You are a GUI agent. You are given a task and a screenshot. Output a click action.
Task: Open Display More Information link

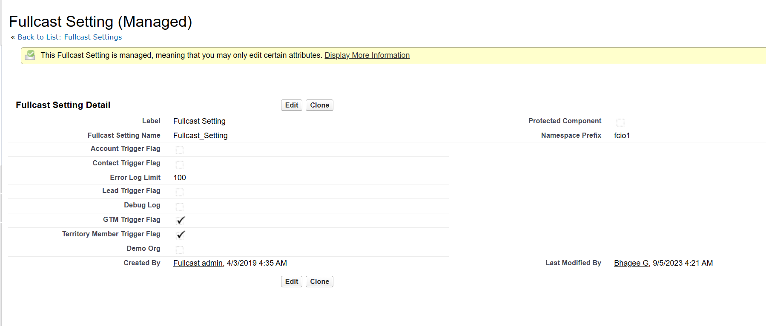pos(367,55)
